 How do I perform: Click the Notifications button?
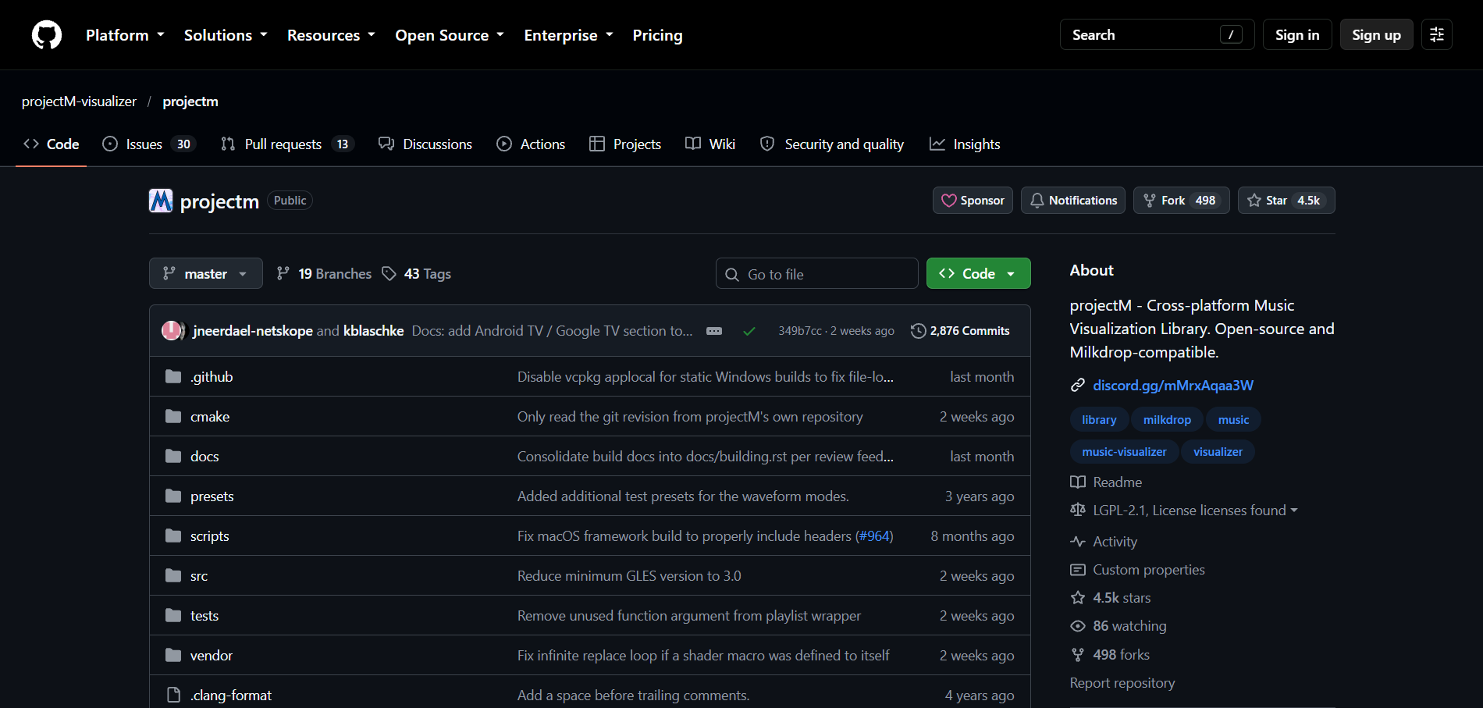1073,201
